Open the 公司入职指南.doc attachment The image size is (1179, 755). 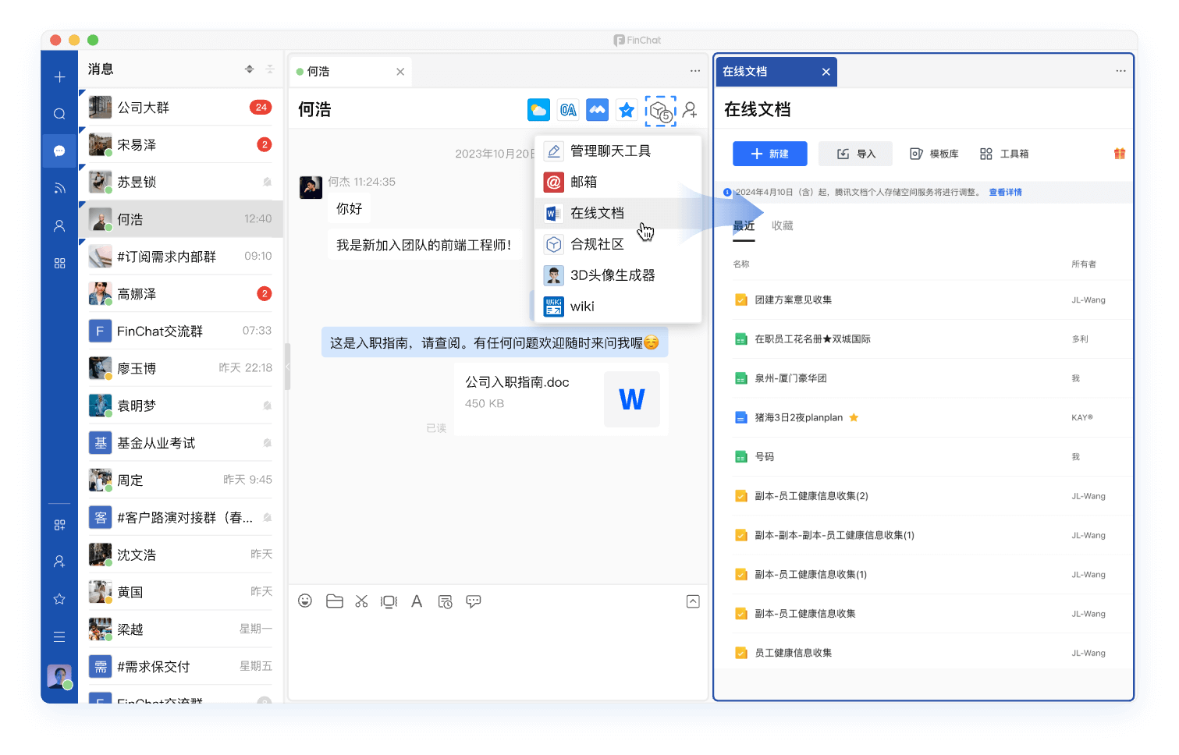click(557, 399)
